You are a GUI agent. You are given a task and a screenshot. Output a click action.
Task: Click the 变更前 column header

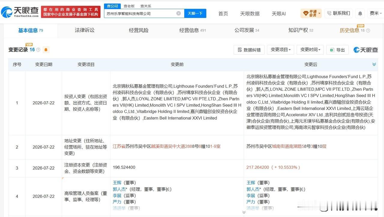click(x=177, y=64)
